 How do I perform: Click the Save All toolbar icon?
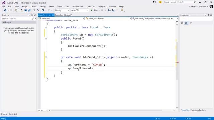tap(29, 10)
